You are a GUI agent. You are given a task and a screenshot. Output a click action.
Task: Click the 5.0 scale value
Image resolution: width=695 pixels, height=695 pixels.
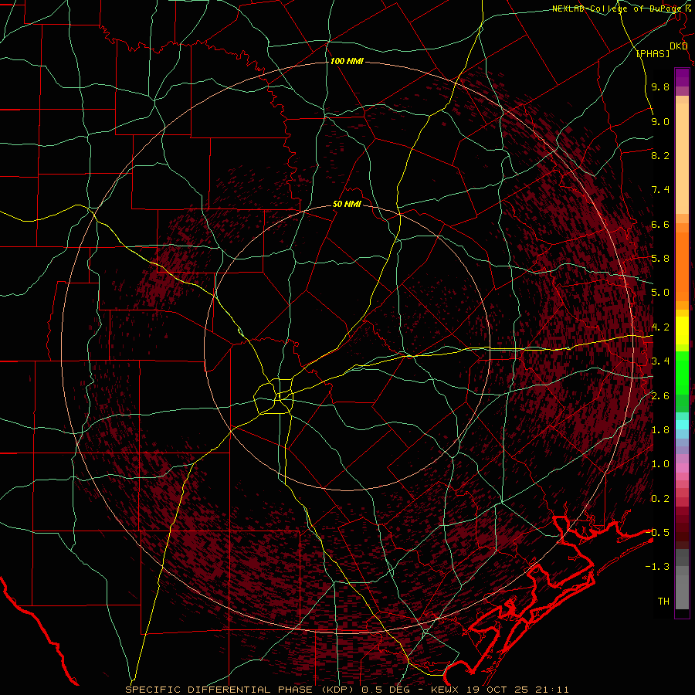point(660,293)
